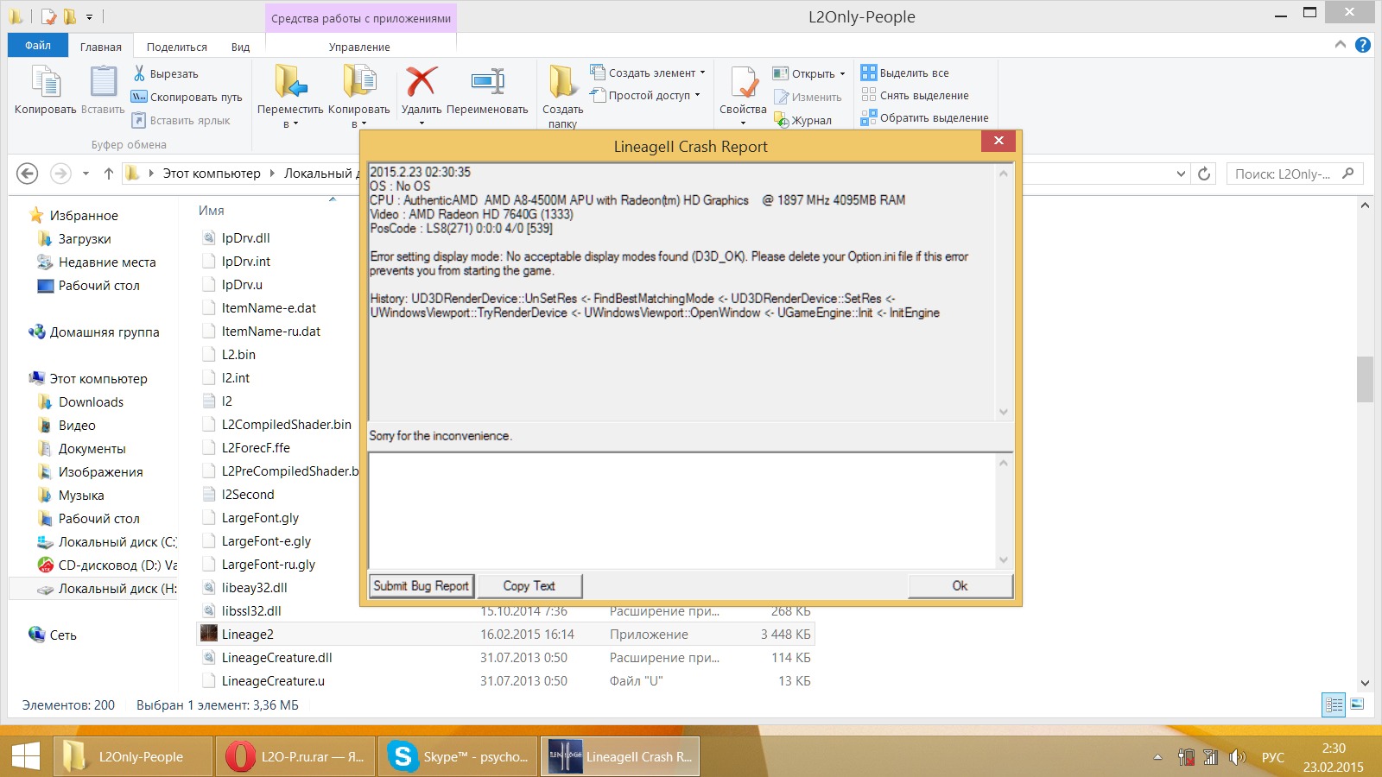Click the red Delete icon
The height and width of the screenshot is (777, 1382).
422,82
